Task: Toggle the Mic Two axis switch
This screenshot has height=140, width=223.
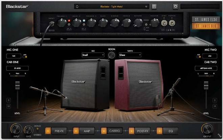Action: click(199, 56)
